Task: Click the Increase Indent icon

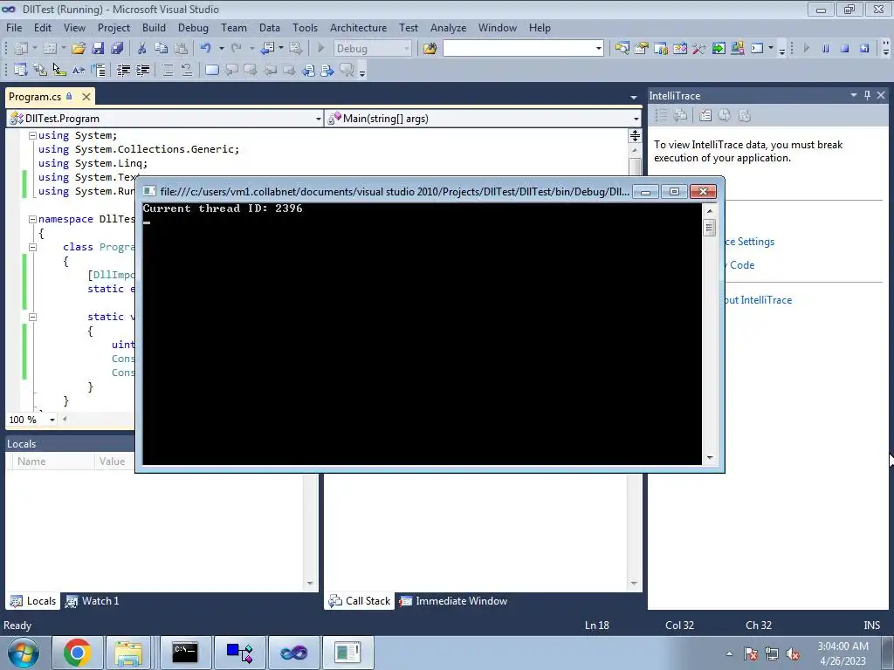Action: (x=142, y=70)
